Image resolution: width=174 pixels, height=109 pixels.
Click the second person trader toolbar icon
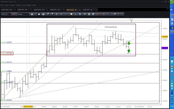point(53,14)
